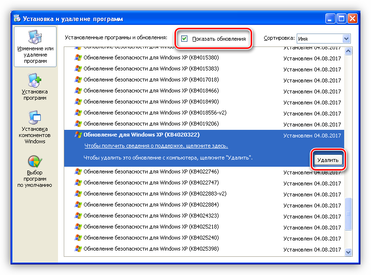Click Windows flag icon for KB4025218

(78, 227)
